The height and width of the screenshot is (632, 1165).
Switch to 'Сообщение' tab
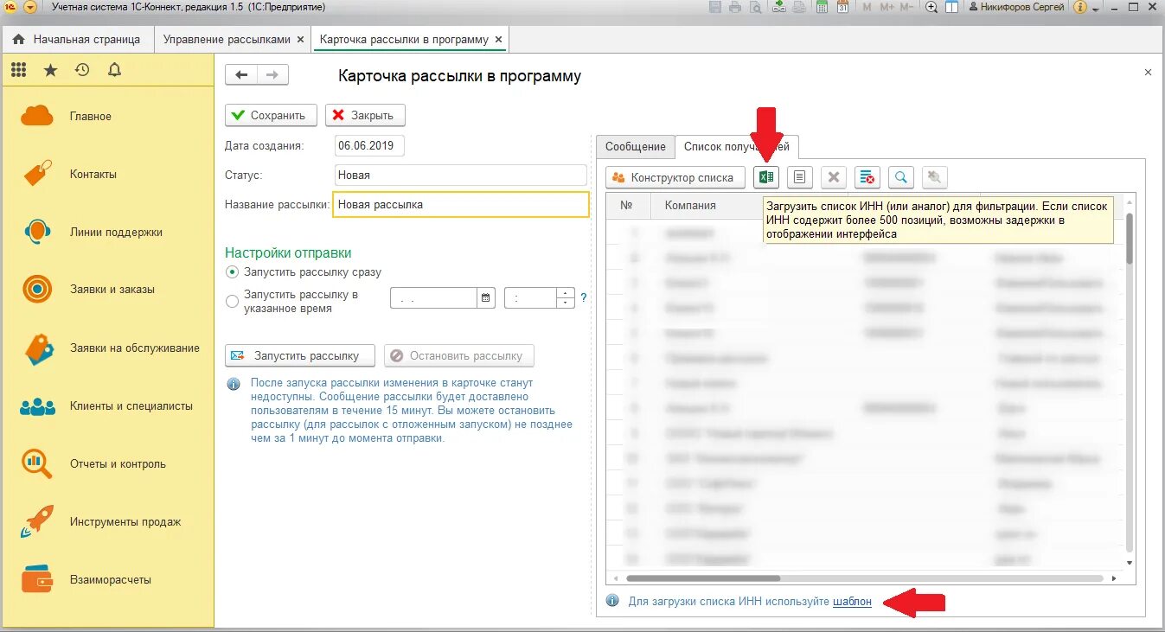(636, 147)
